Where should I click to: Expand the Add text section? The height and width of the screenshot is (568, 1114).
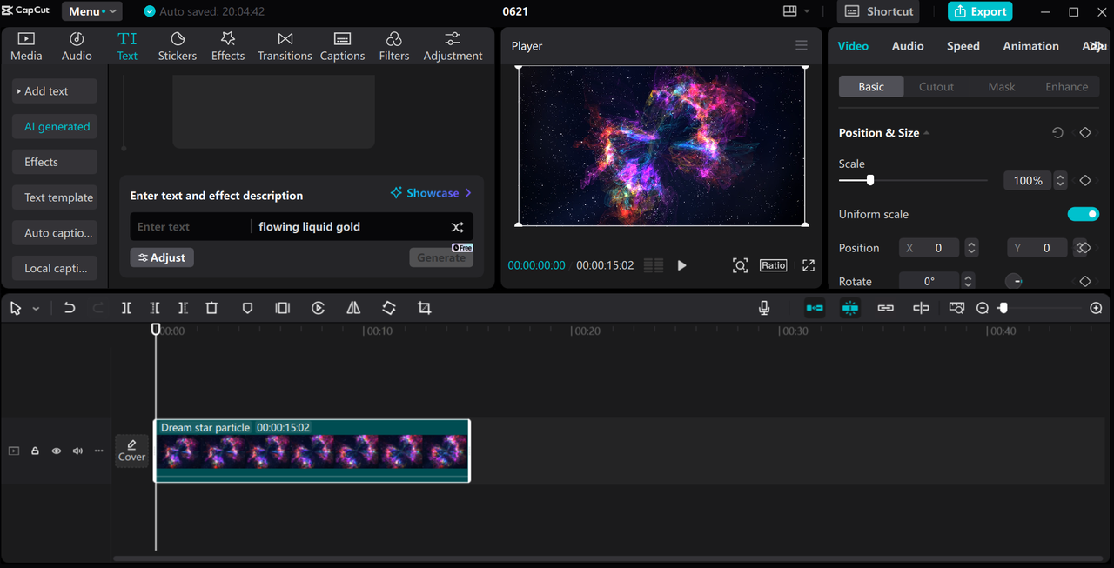[x=54, y=91]
